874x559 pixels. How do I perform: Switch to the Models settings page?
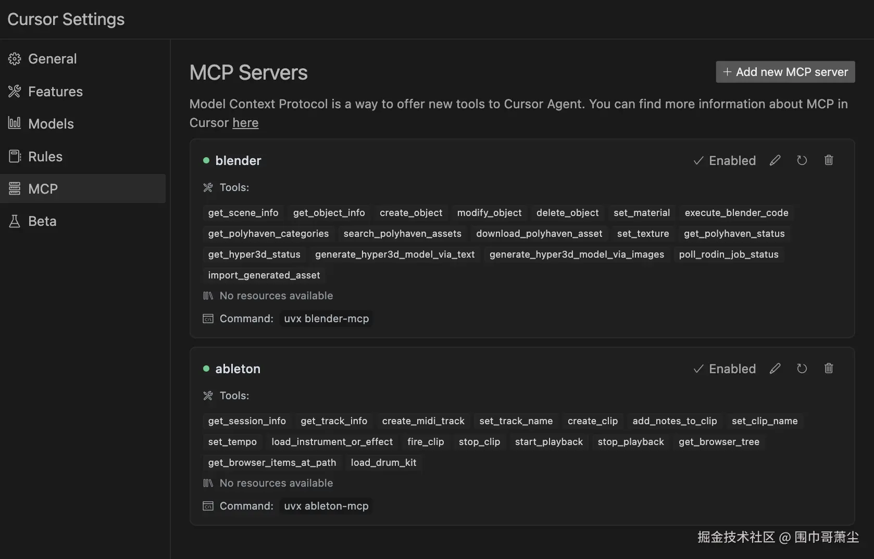click(51, 124)
